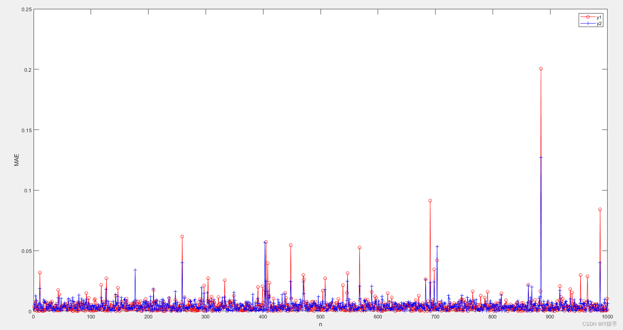Image resolution: width=623 pixels, height=330 pixels.
Task: Select red y1 peak near 0.052 at n≈568
Action: point(360,247)
